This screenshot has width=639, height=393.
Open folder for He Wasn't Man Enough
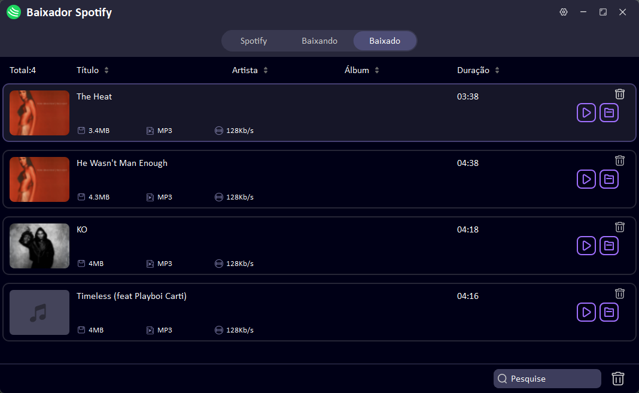pyautogui.click(x=609, y=179)
